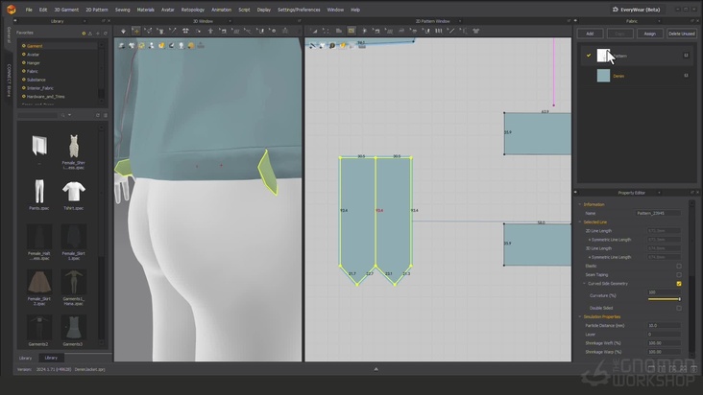Click the first tool in 3D Window toolbar
The height and width of the screenshot is (395, 703).
click(x=122, y=31)
